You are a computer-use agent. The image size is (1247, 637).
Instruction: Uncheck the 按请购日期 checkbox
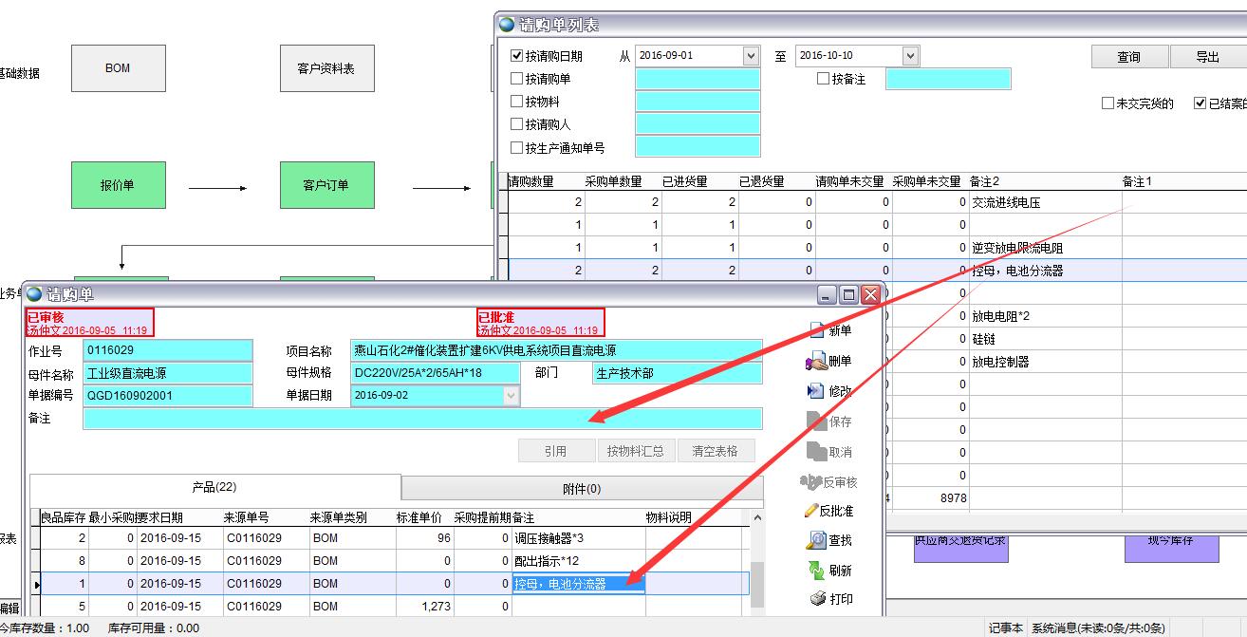(517, 56)
